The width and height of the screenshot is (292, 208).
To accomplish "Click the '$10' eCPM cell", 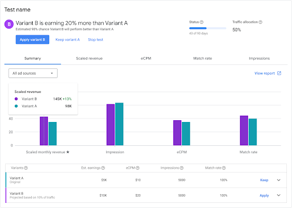I will (138, 180).
